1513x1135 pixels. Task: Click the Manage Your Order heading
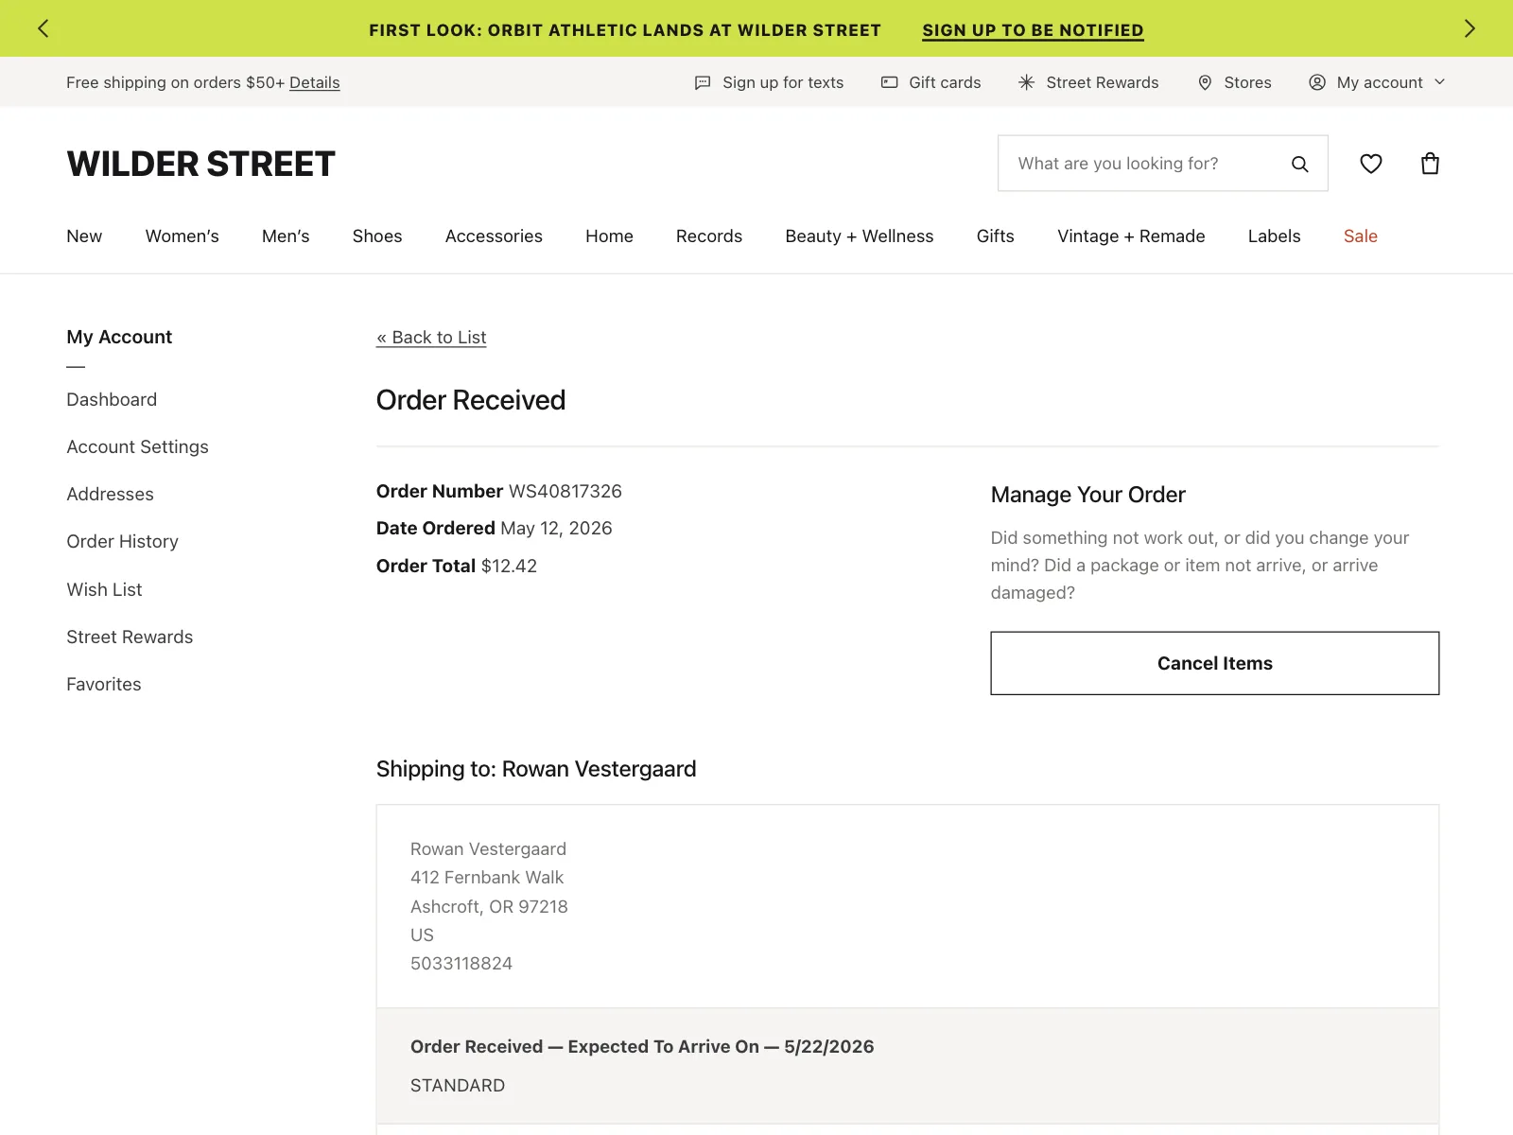point(1088,495)
